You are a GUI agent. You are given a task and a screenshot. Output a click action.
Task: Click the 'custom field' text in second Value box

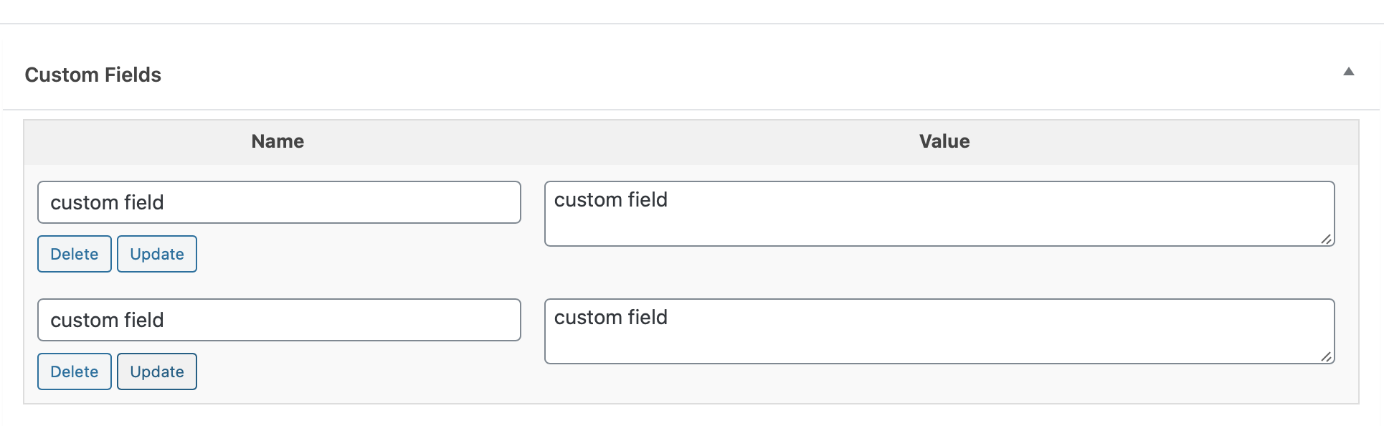coord(610,318)
